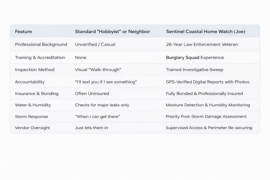This screenshot has width=270, height=180.
Task: Click the "Unverified / Casual" cell
Action: [96, 44]
